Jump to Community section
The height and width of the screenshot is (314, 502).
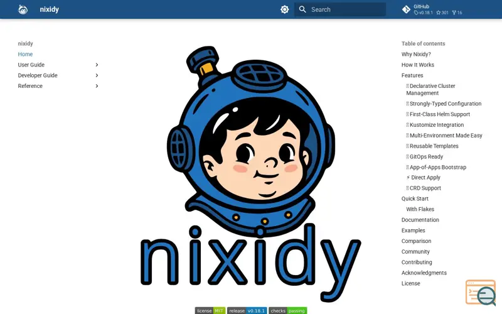coord(415,251)
